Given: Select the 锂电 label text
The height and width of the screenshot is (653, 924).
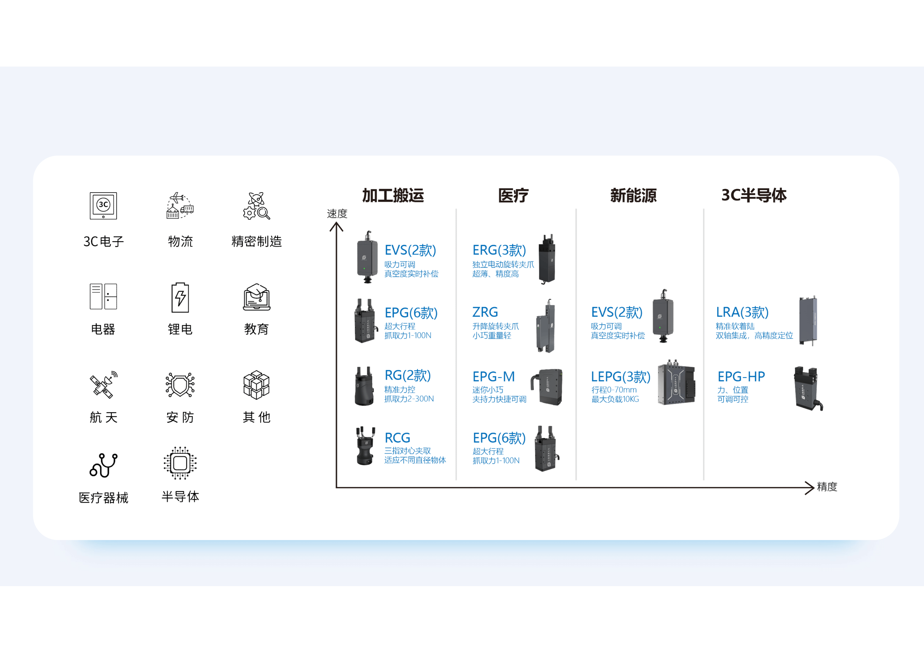Looking at the screenshot, I should [180, 329].
